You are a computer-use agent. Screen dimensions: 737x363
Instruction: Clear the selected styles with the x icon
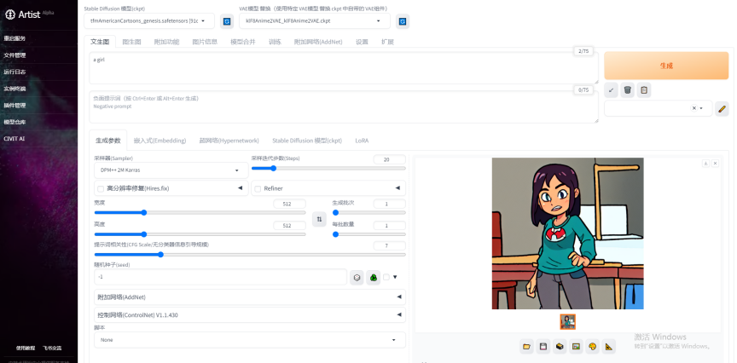pos(693,108)
